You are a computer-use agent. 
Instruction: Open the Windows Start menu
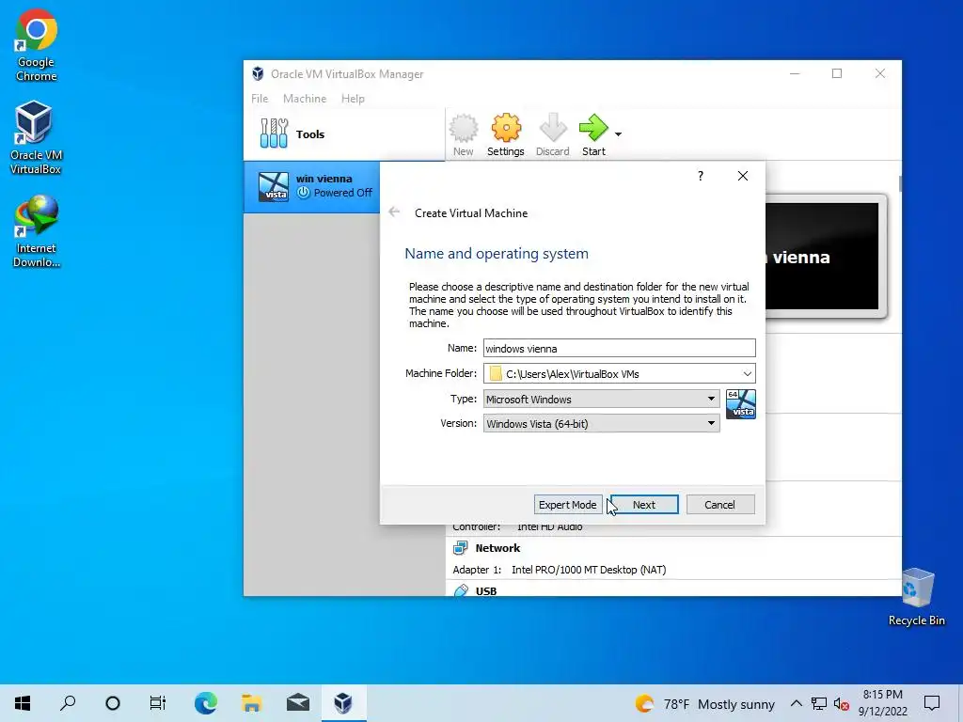coord(23,703)
